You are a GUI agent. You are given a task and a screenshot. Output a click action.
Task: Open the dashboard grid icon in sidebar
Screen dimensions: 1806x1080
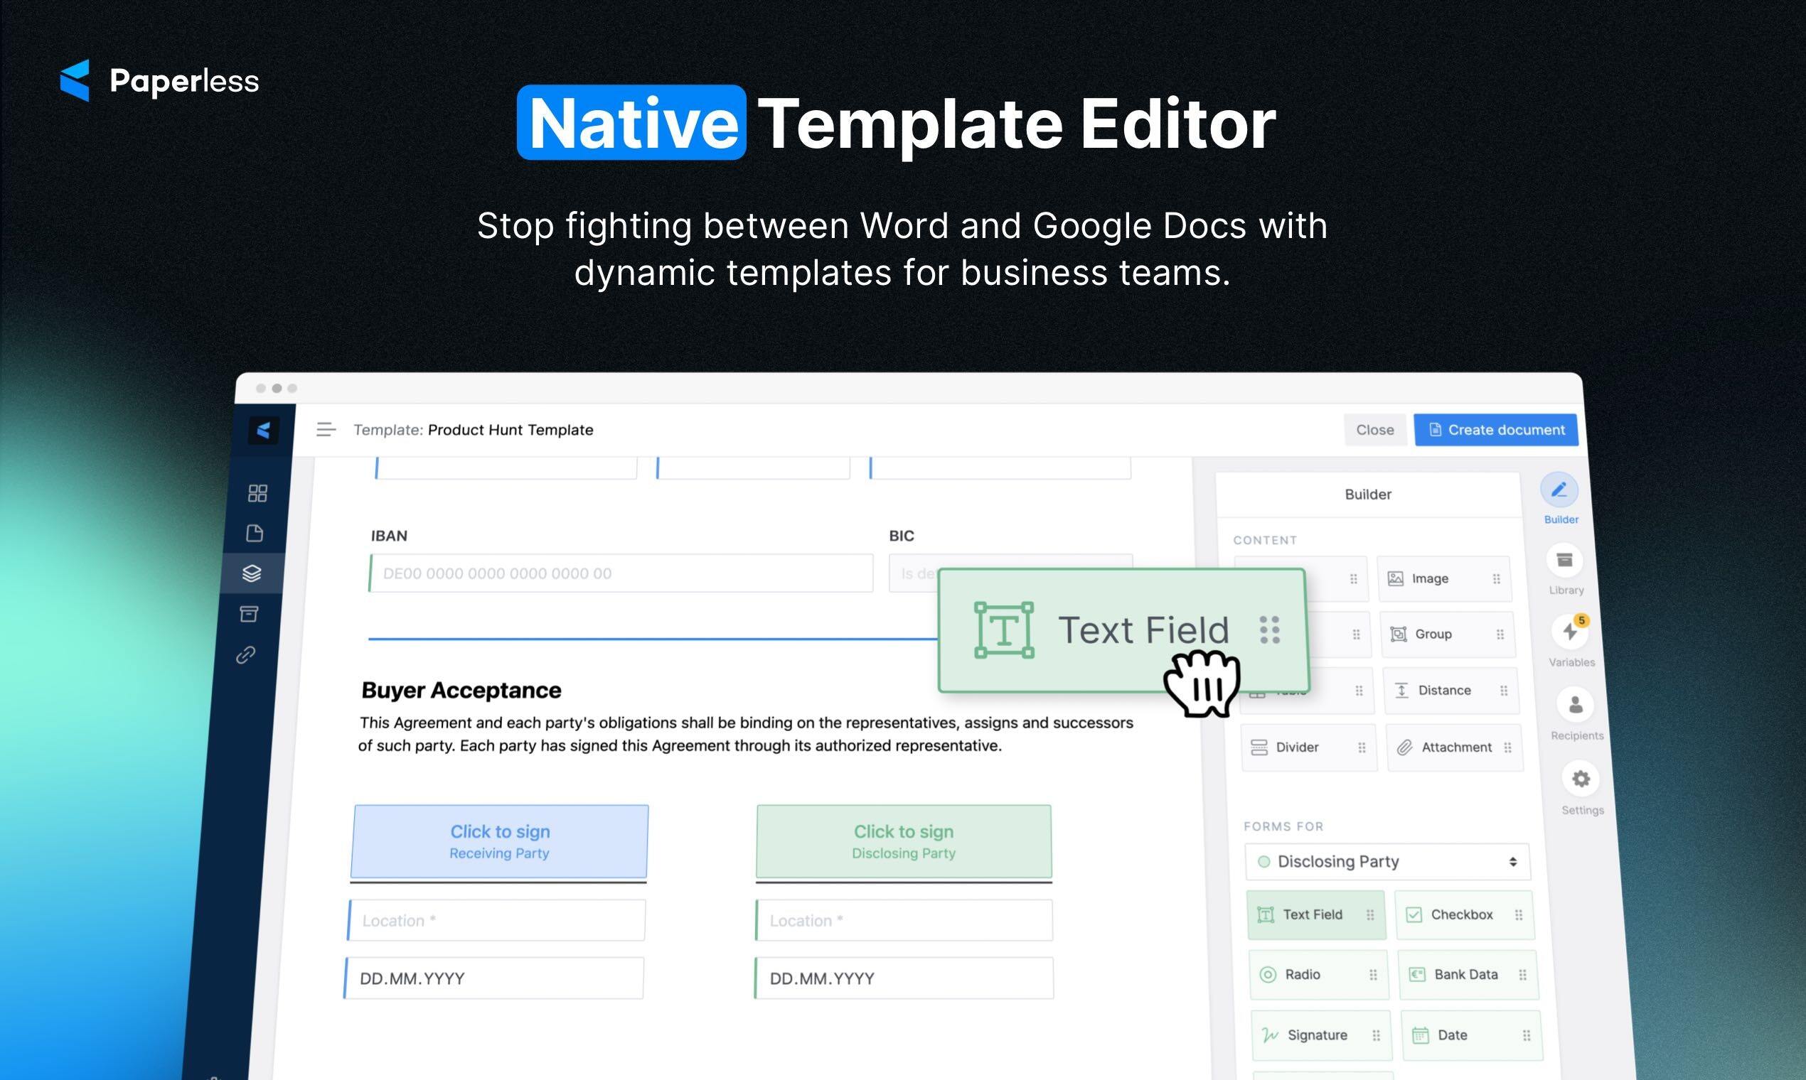[x=258, y=493]
